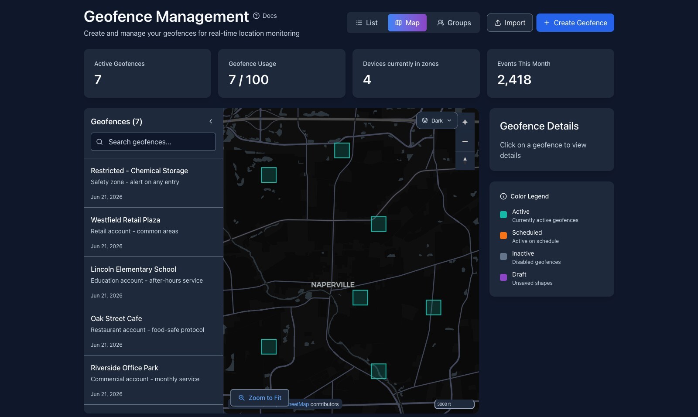This screenshot has height=417, width=698.
Task: Click the Geofence Usage 7 / 100 card
Action: [282, 73]
